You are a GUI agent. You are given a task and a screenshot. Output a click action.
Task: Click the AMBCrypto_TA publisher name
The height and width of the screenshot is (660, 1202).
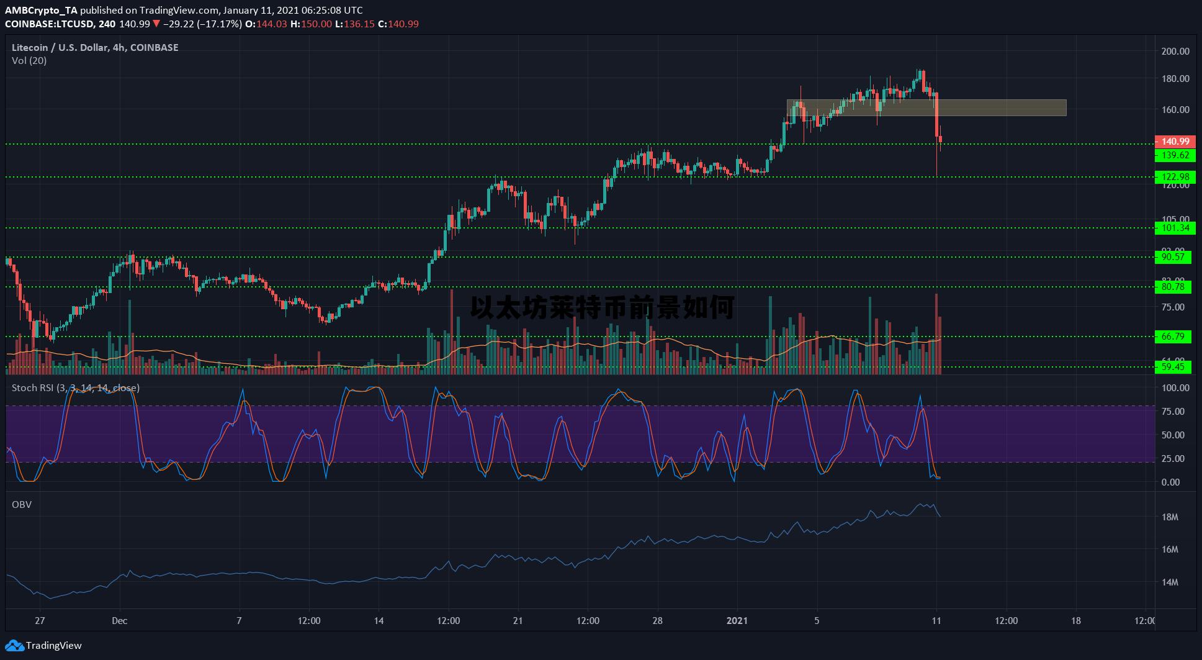[x=41, y=11]
